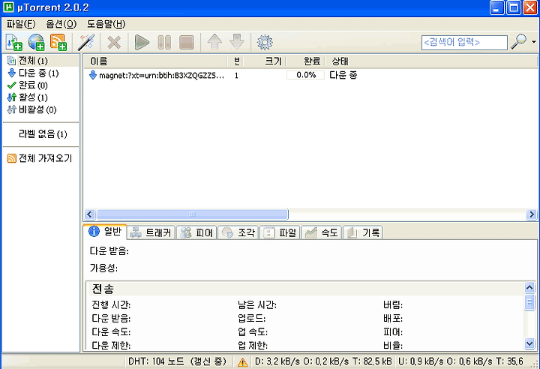Move torrent down the queue
The image size is (540, 369).
pos(237,42)
